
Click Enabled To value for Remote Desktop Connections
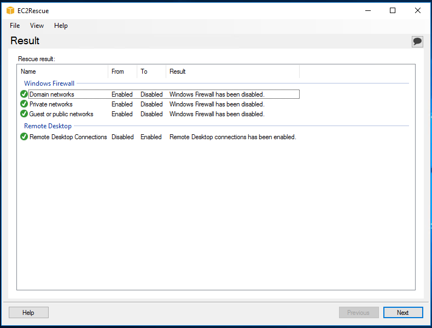[x=151, y=137]
